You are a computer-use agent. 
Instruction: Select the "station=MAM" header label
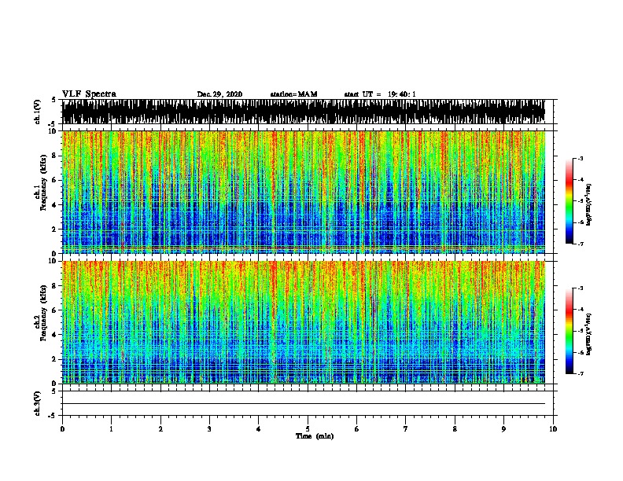(x=294, y=94)
